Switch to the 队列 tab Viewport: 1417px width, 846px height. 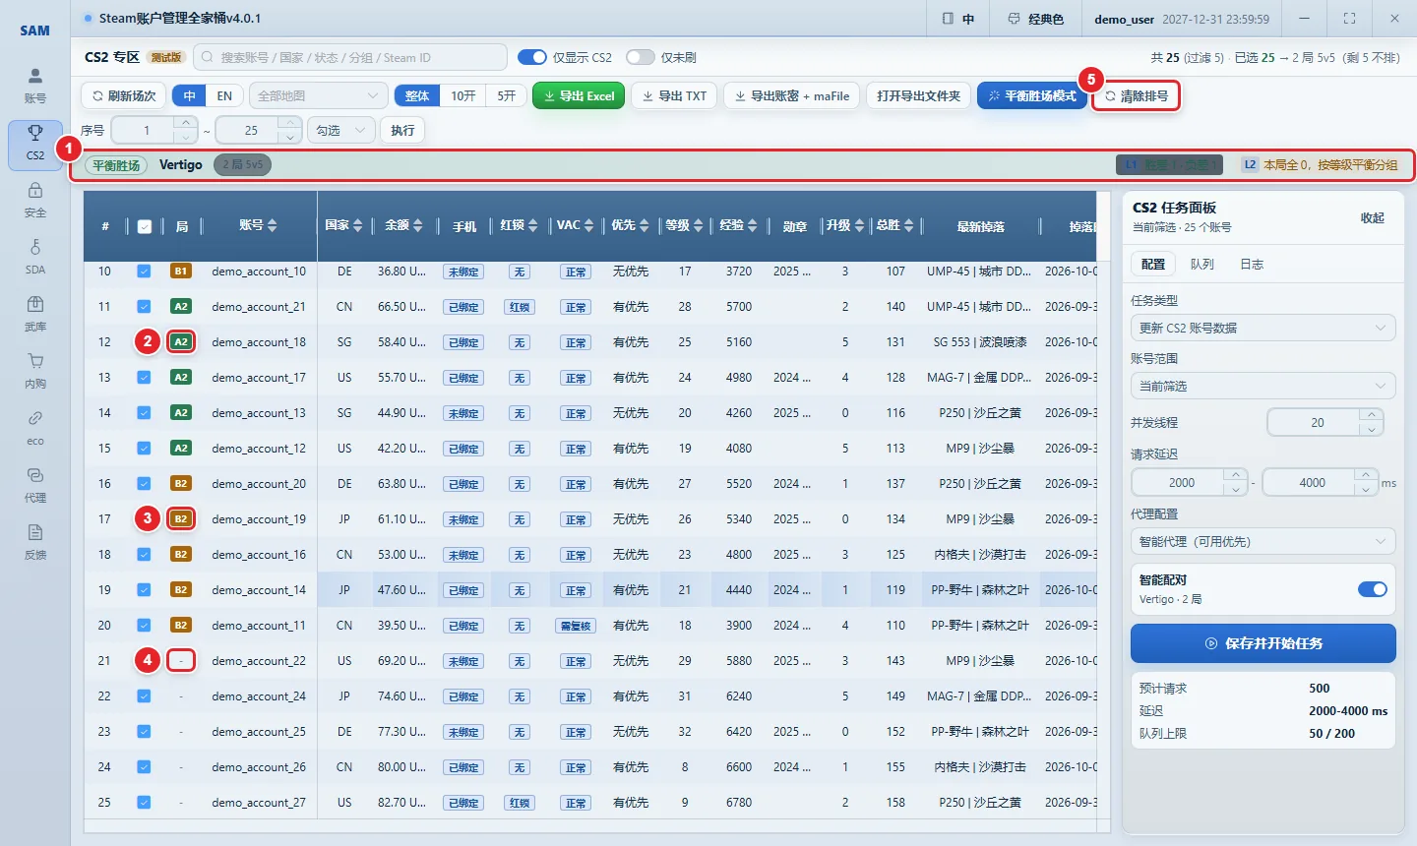pyautogui.click(x=1201, y=264)
